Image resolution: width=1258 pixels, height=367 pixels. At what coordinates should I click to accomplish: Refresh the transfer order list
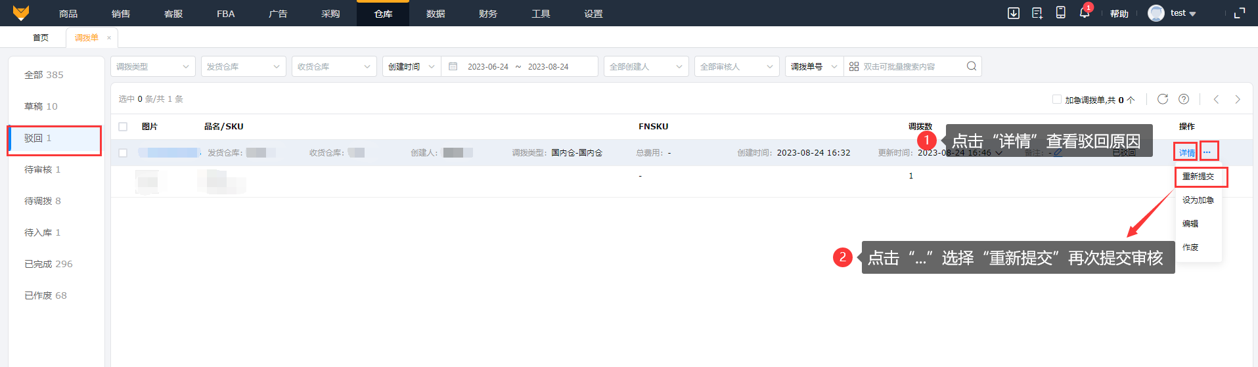(x=1163, y=99)
